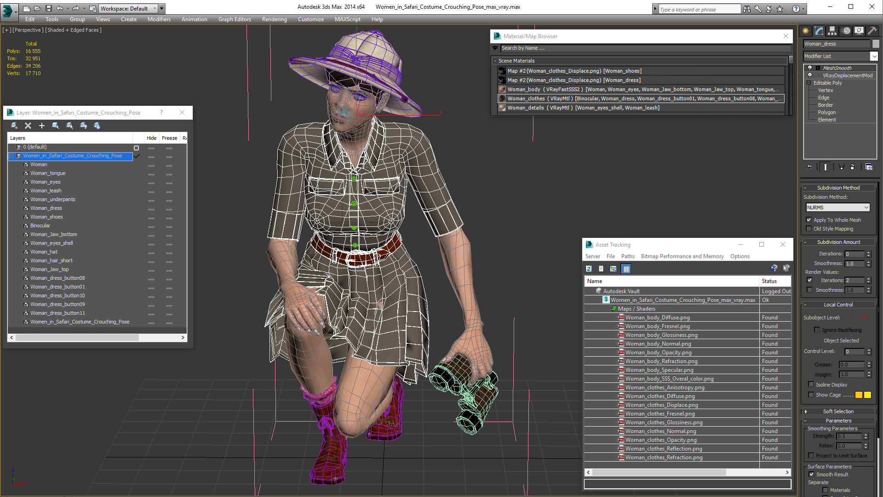The width and height of the screenshot is (883, 497).
Task: Select the Polygon sub-object level
Action: click(x=826, y=112)
